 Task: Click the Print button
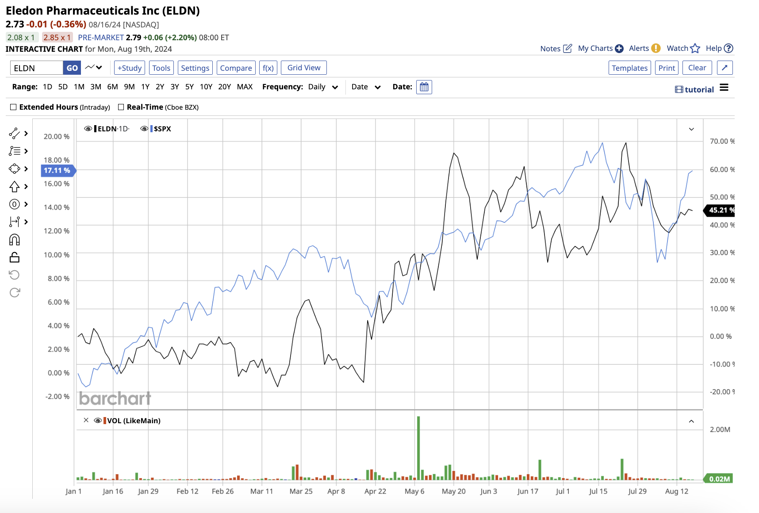[x=667, y=68]
